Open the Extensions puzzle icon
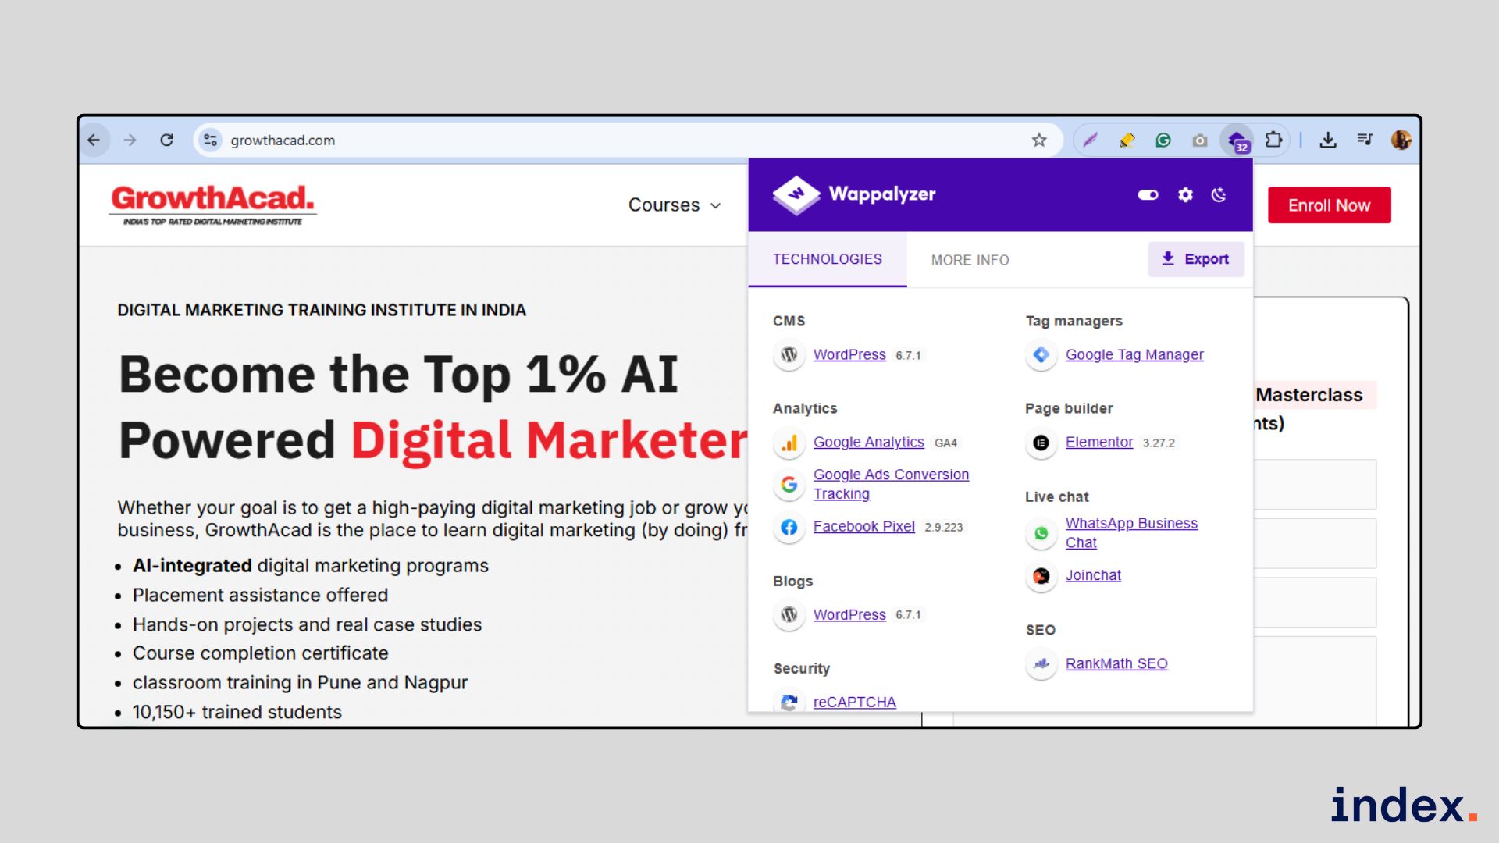 [1273, 140]
